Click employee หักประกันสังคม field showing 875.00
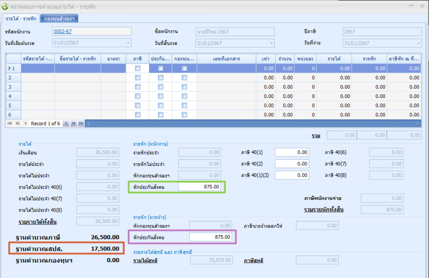Viewport: 429px width, 278px height. point(200,187)
